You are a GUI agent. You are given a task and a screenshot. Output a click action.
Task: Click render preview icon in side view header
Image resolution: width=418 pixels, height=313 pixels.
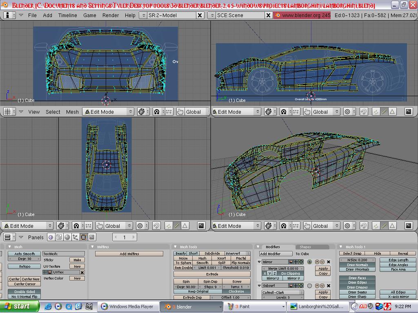click(408, 112)
